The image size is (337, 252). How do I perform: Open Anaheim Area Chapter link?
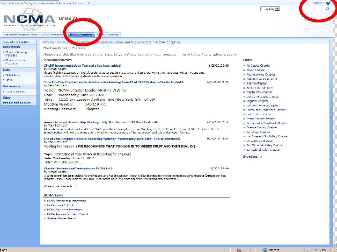(261, 74)
